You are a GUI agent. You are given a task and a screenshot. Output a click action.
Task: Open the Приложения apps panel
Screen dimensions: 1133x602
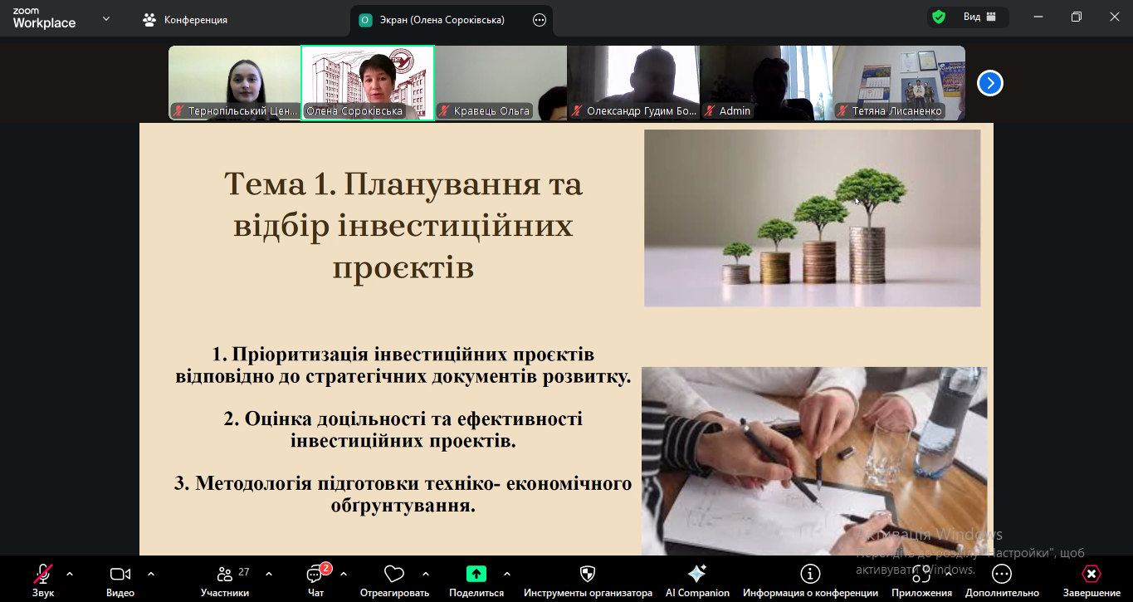921,574
